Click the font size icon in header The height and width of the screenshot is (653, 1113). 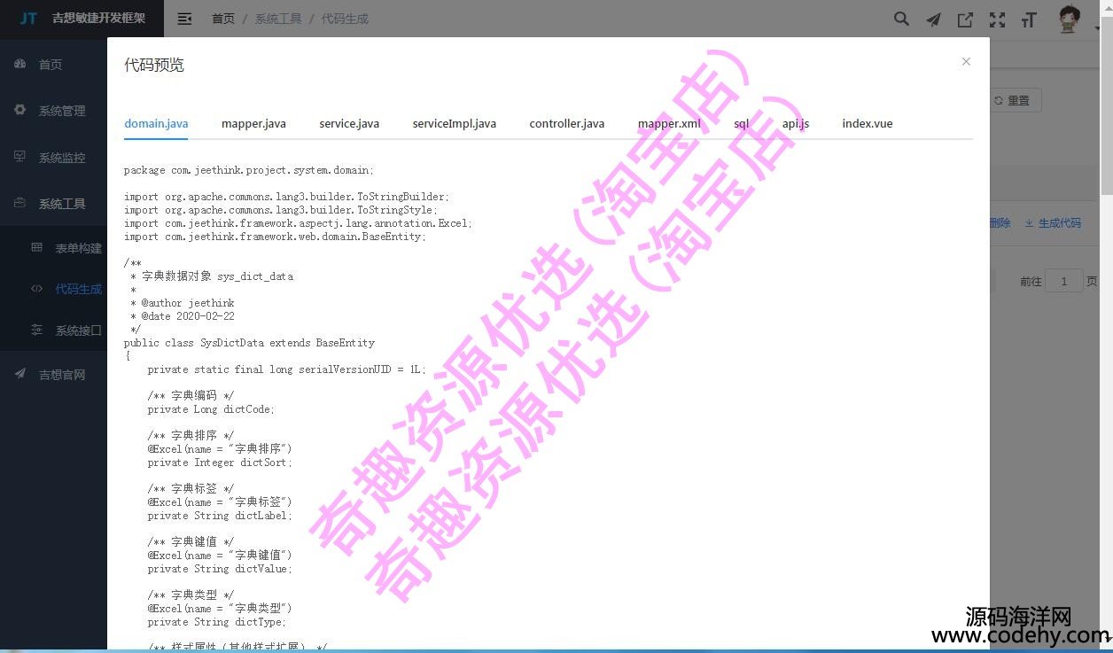click(1029, 19)
